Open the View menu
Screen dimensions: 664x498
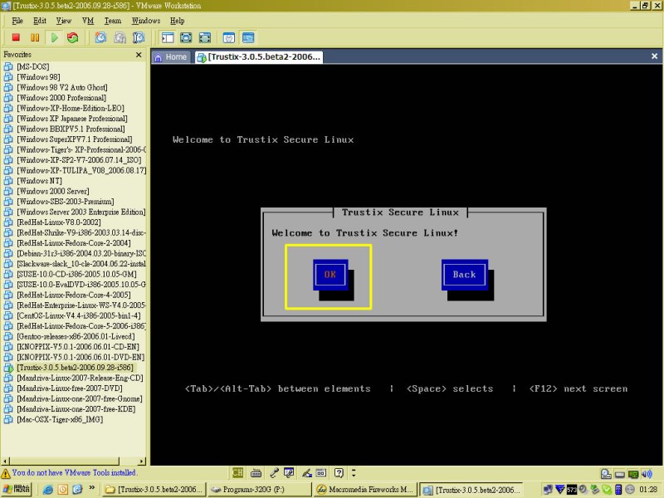tap(64, 21)
